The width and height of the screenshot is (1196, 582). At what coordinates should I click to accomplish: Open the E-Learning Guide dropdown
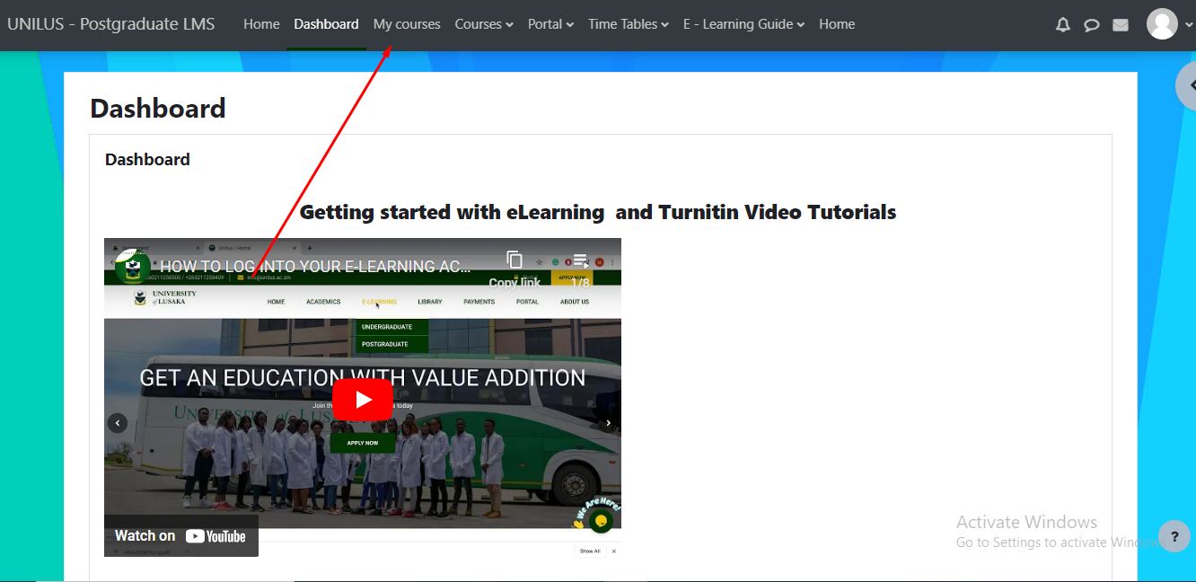click(743, 24)
